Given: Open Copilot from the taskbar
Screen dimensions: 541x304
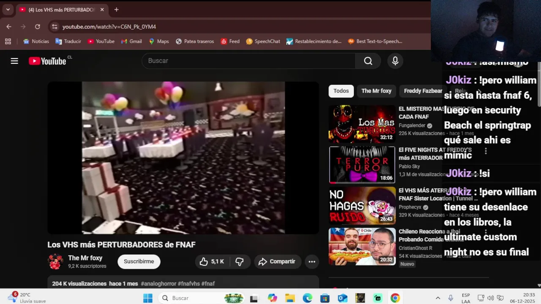Looking at the screenshot, I should click(x=272, y=298).
